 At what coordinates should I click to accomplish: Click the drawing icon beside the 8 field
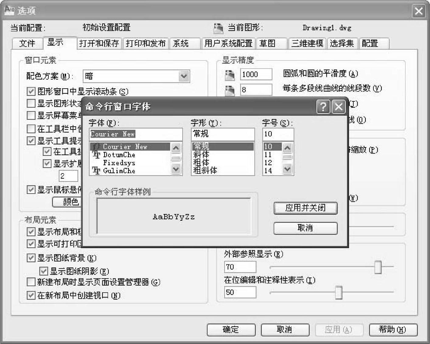click(230, 90)
